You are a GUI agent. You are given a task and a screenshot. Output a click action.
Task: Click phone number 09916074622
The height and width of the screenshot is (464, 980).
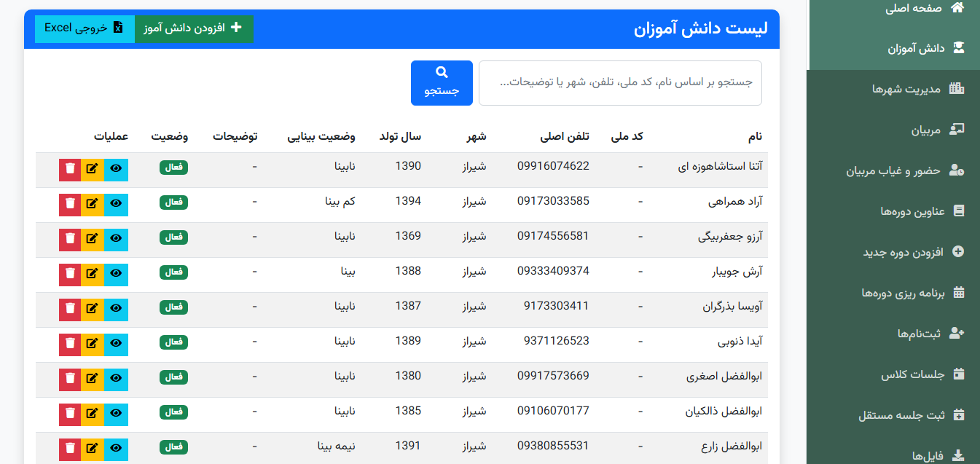pos(553,166)
